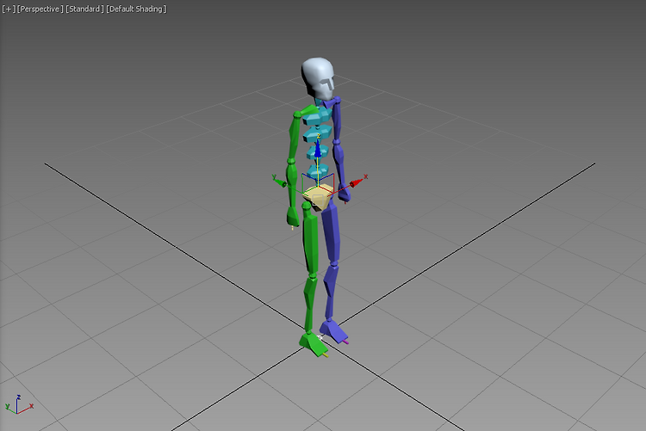
Task: Select the blue upper arm bone
Action: pos(337,120)
